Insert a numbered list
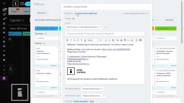 [106, 40]
